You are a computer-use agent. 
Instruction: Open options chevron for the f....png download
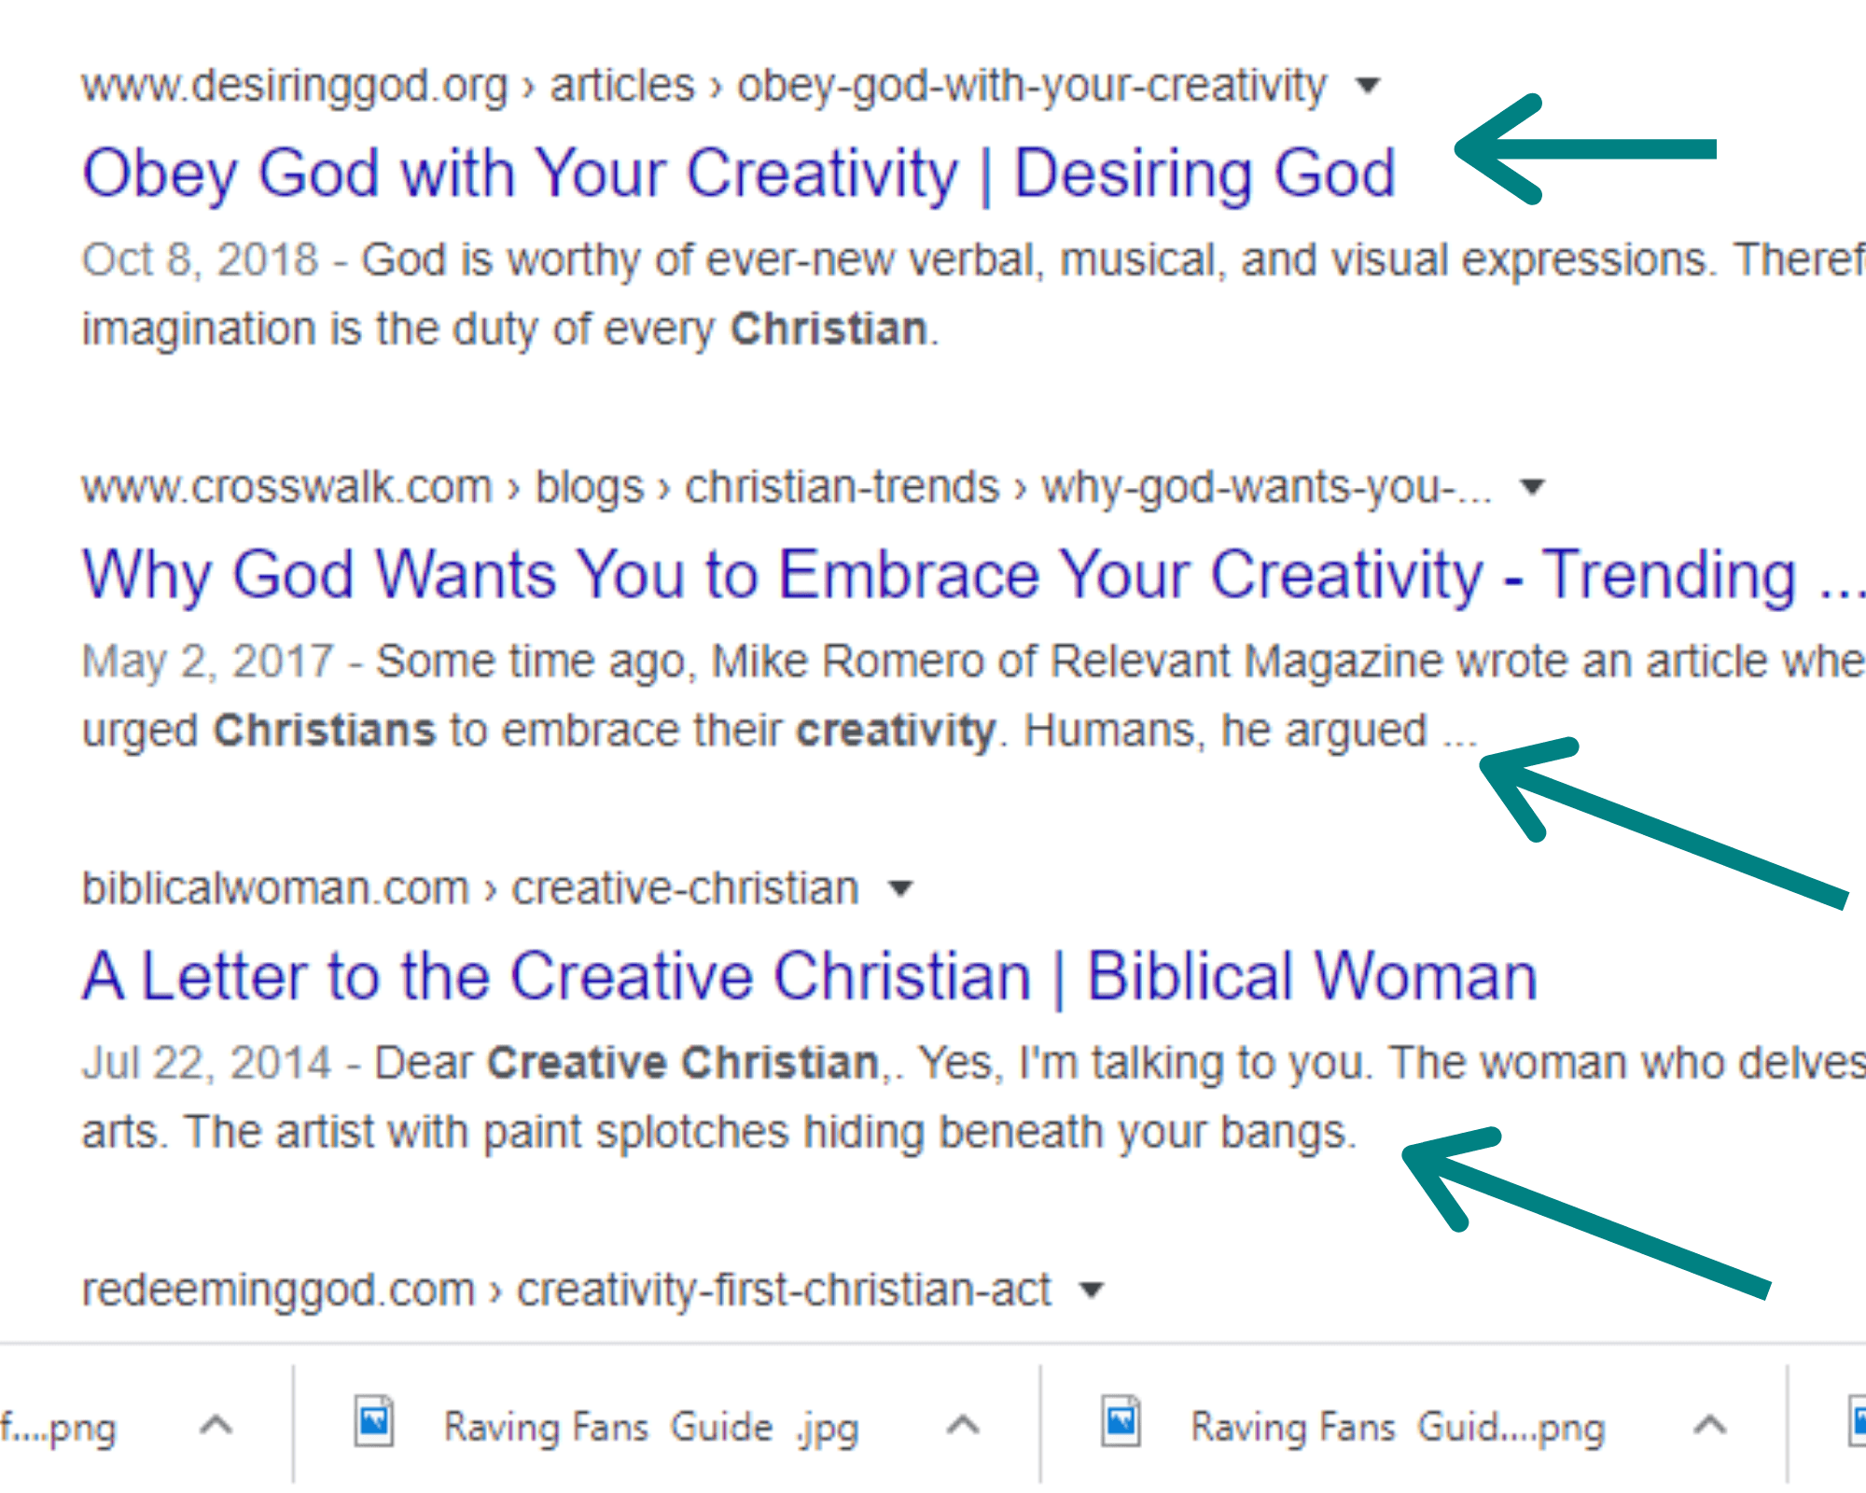(x=216, y=1425)
